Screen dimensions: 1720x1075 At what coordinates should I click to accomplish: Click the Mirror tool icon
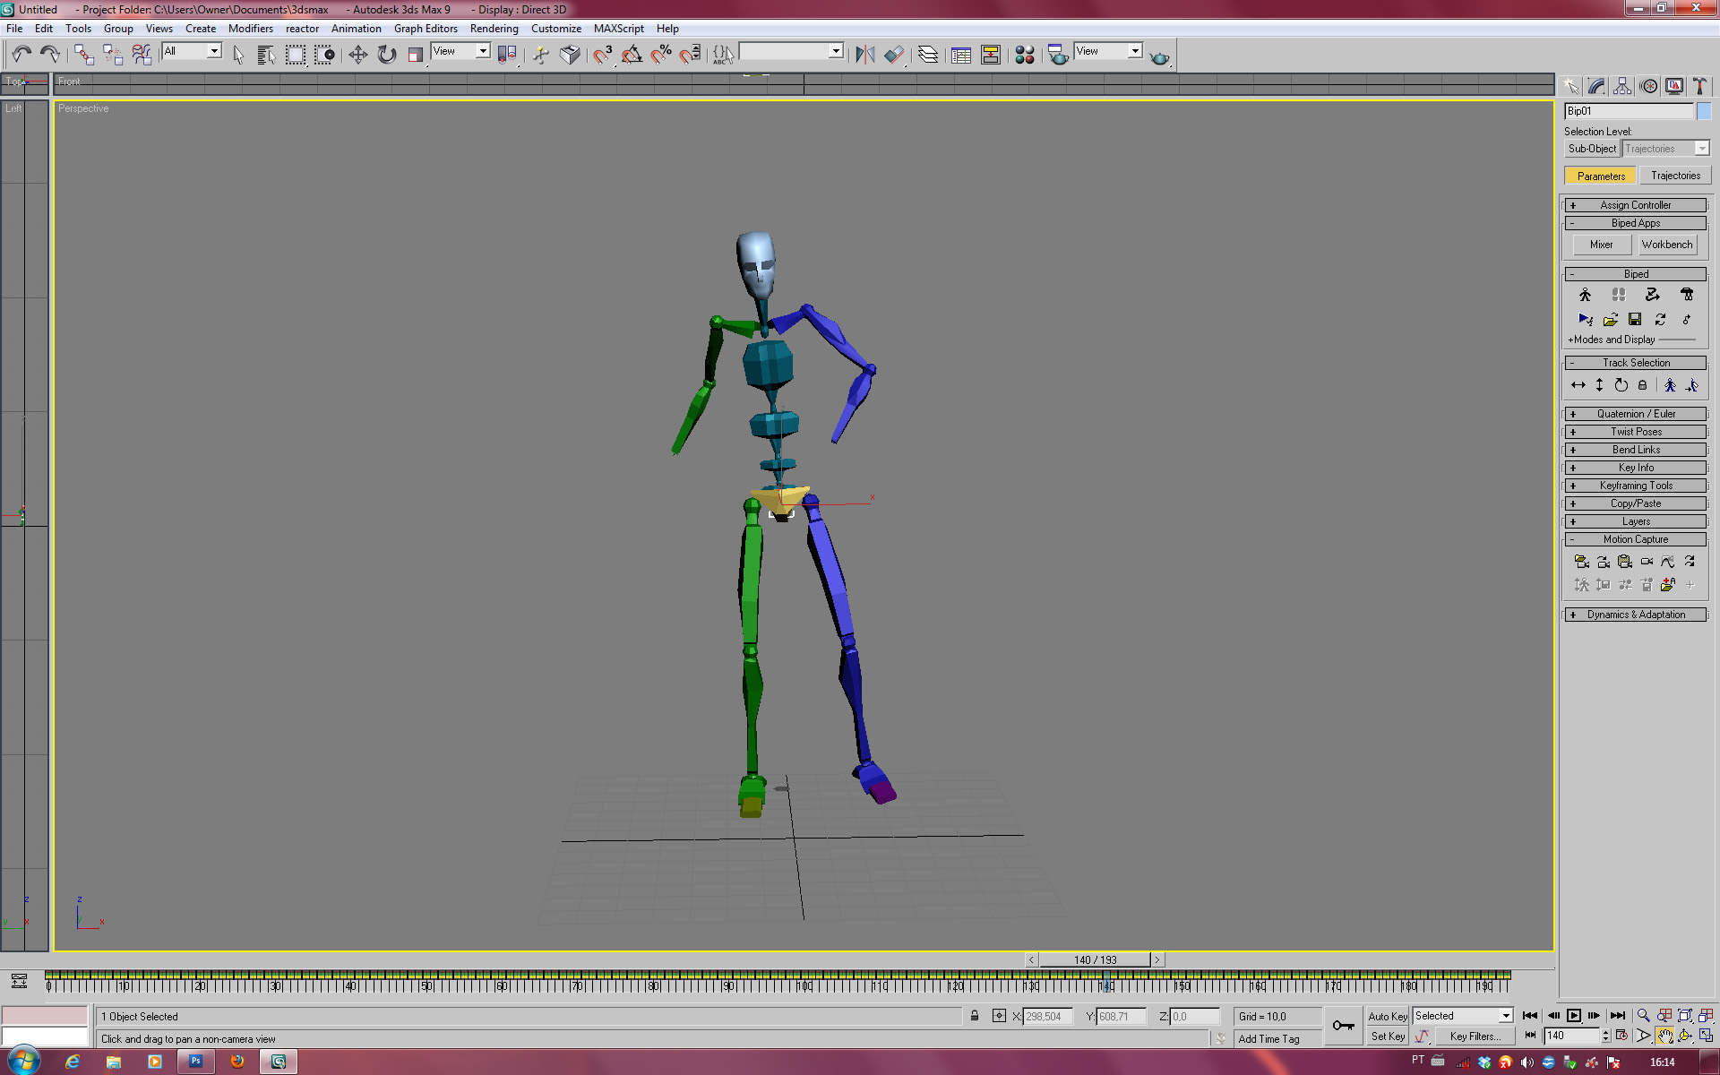tap(864, 55)
